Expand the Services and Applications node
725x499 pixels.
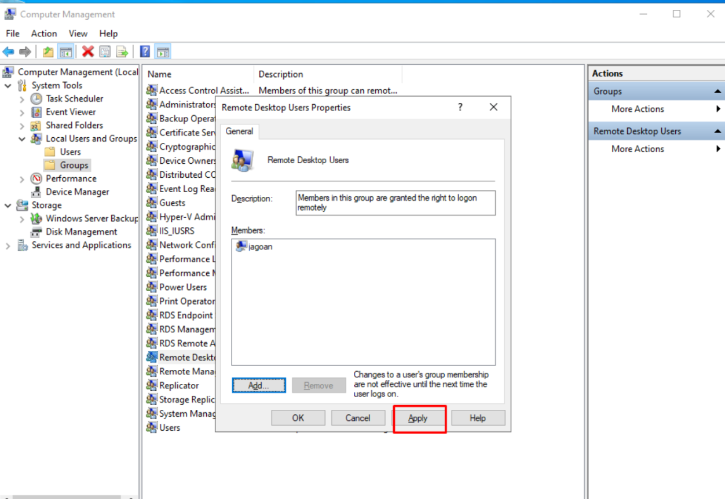[x=8, y=245]
